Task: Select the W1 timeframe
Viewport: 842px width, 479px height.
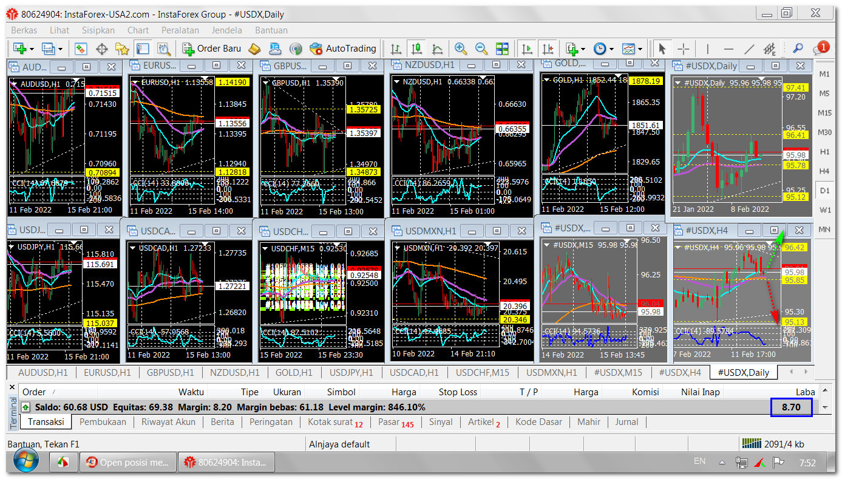Action: [824, 210]
